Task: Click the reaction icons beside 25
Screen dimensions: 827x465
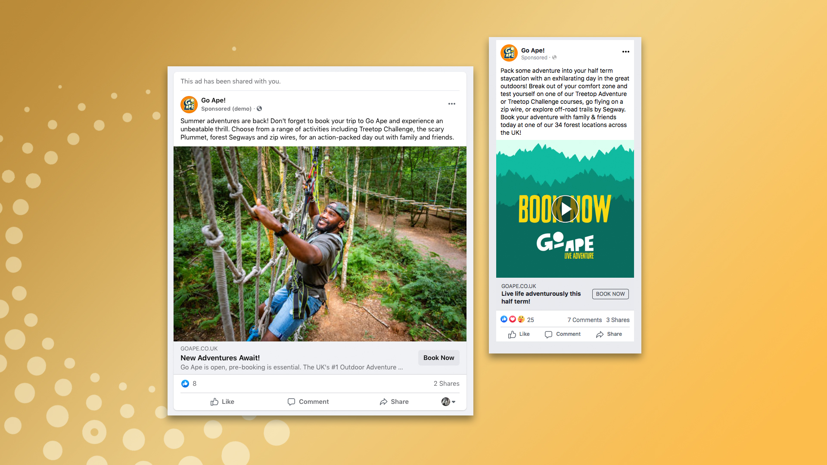Action: [x=513, y=319]
